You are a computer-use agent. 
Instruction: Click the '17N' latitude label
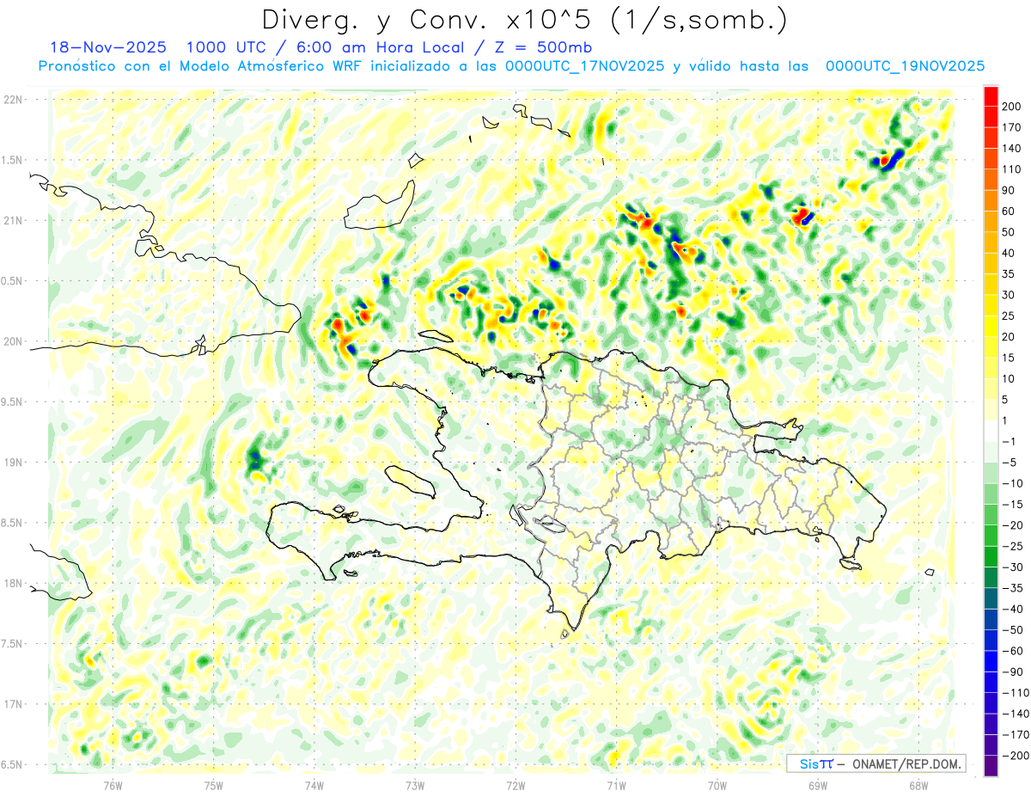(x=12, y=704)
